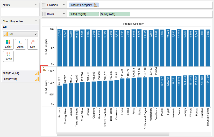Click the Fenders freight bar labeled 10,036
The height and width of the screenshot is (137, 214).
click(60, 48)
